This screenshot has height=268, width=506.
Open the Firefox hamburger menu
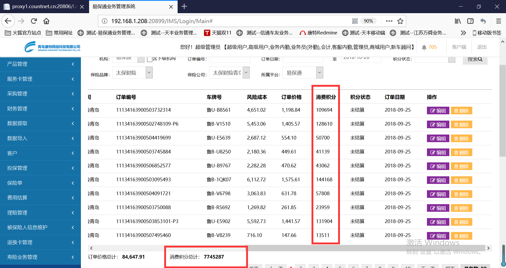coord(498,21)
